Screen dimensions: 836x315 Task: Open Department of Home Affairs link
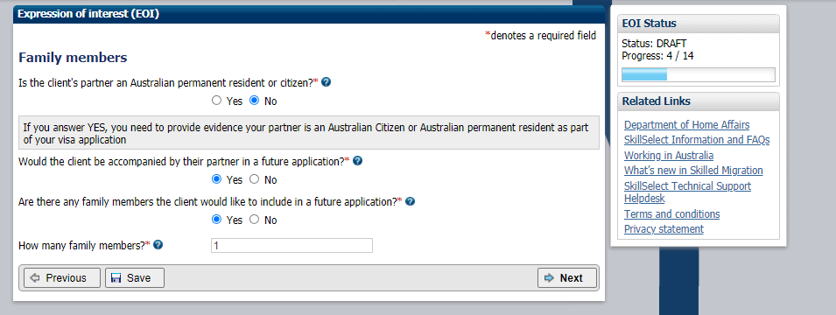click(x=686, y=125)
